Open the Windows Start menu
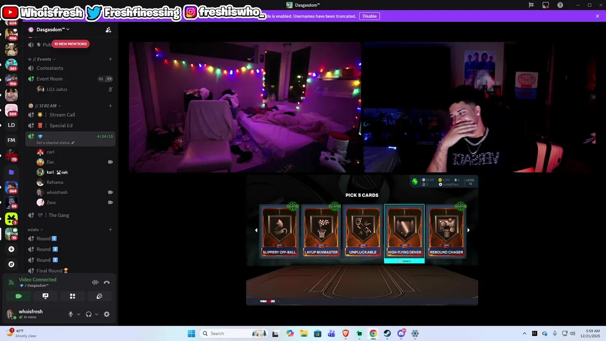The width and height of the screenshot is (606, 341). point(191,333)
